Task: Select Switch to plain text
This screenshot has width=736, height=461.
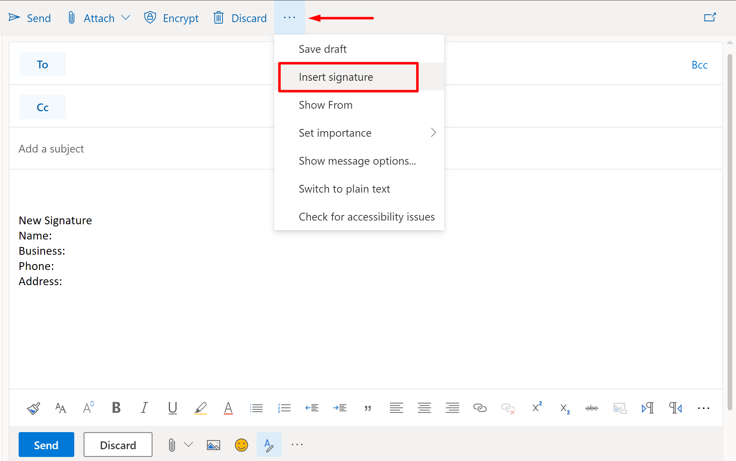Action: coord(344,189)
